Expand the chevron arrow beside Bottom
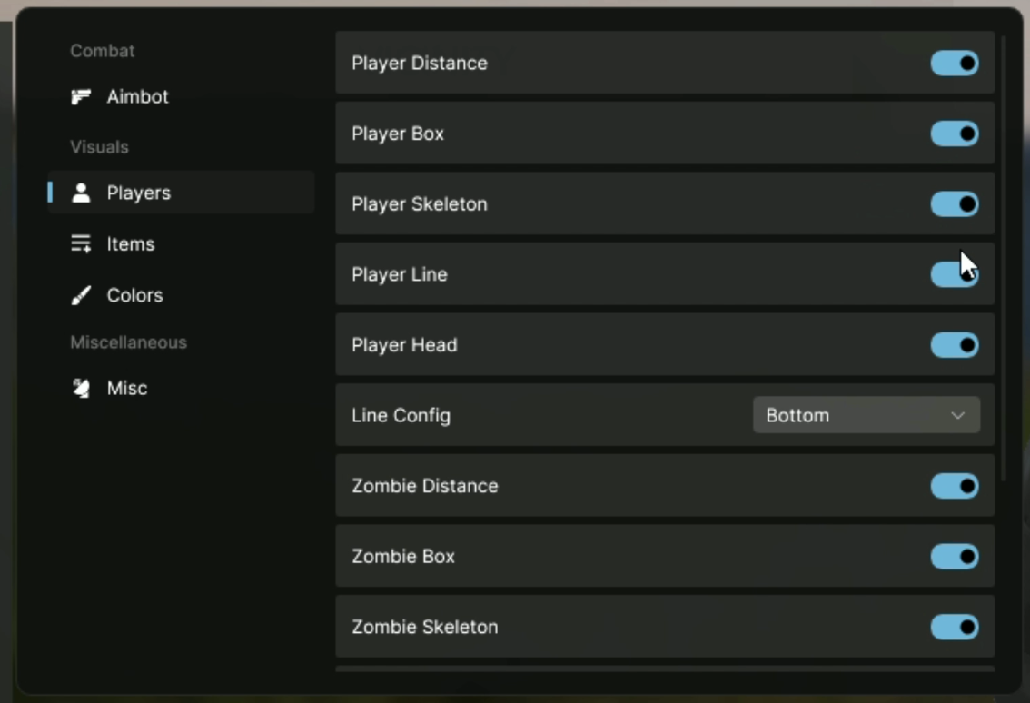 pos(957,415)
